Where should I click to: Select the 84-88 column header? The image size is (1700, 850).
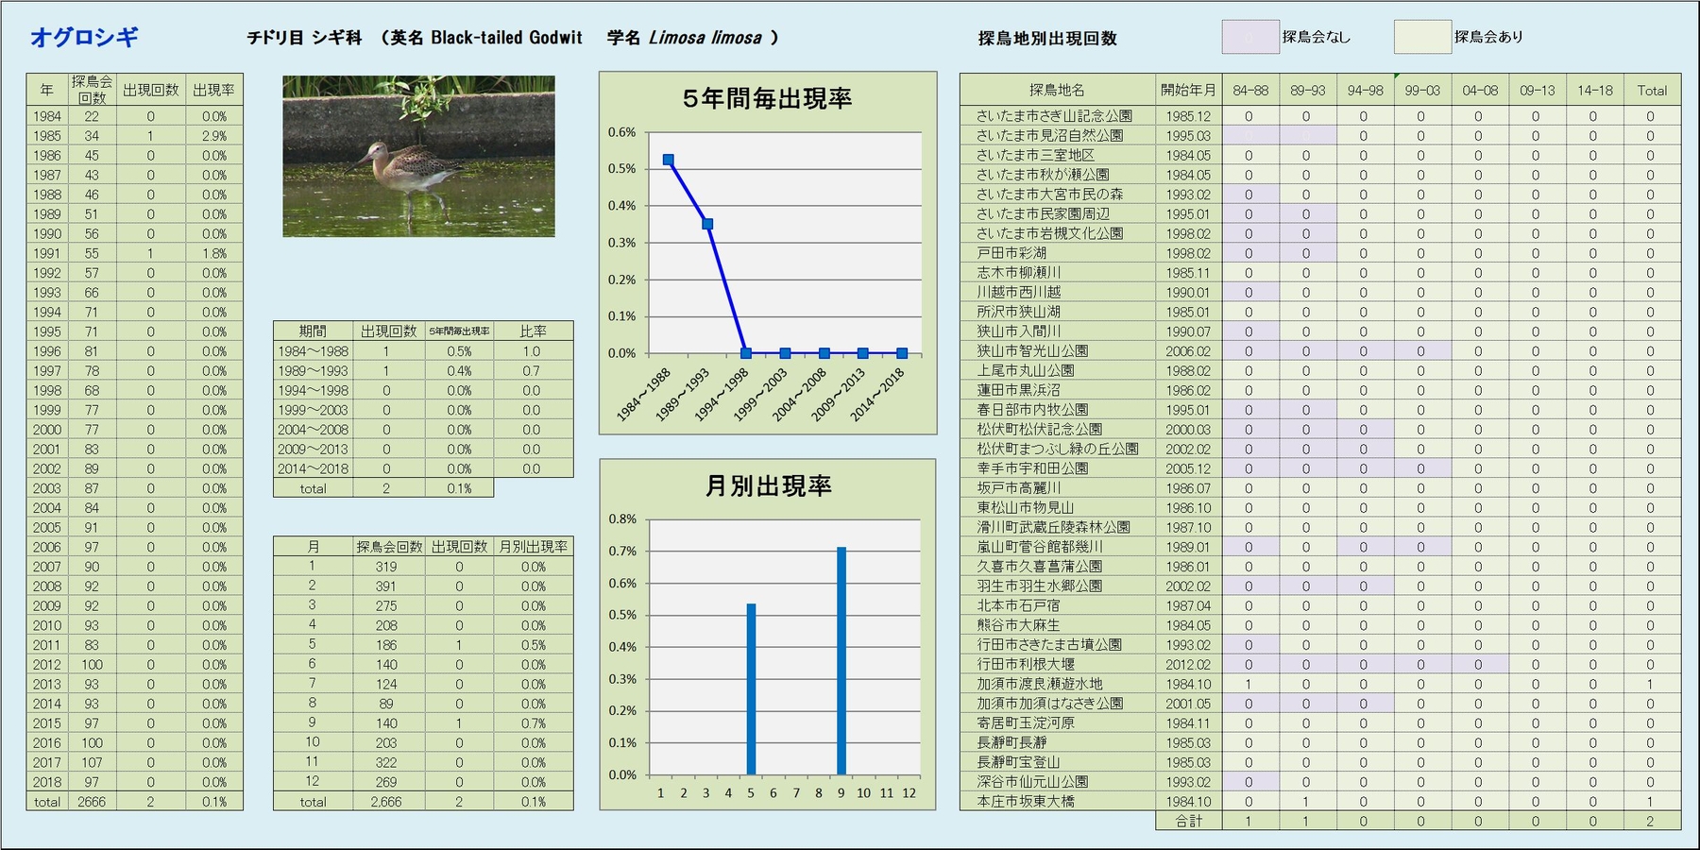click(1250, 90)
